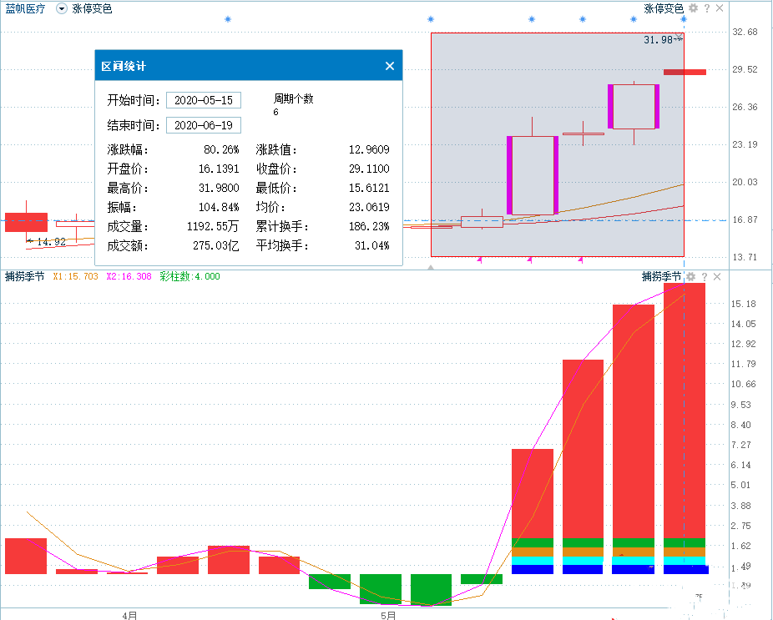This screenshot has height=620, width=773.
Task: Close the 区间统计 dialog
Action: point(390,66)
